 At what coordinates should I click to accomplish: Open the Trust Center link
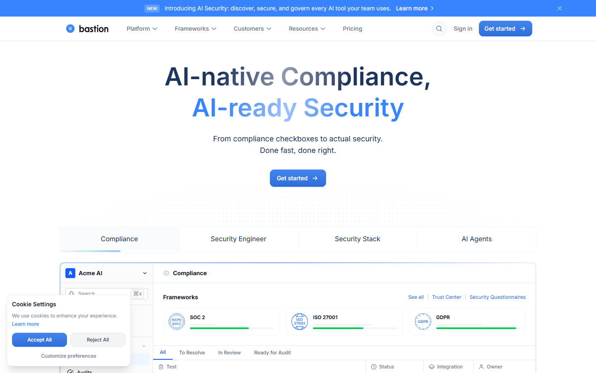447,297
